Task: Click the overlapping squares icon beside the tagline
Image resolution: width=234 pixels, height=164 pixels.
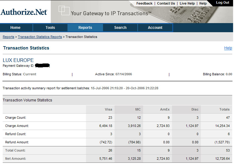Action: click(x=64, y=10)
